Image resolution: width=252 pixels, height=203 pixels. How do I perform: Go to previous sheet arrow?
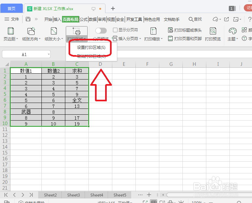(14, 195)
